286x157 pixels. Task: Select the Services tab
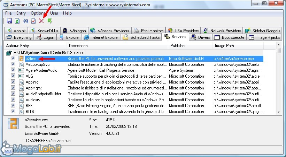pos(175,37)
